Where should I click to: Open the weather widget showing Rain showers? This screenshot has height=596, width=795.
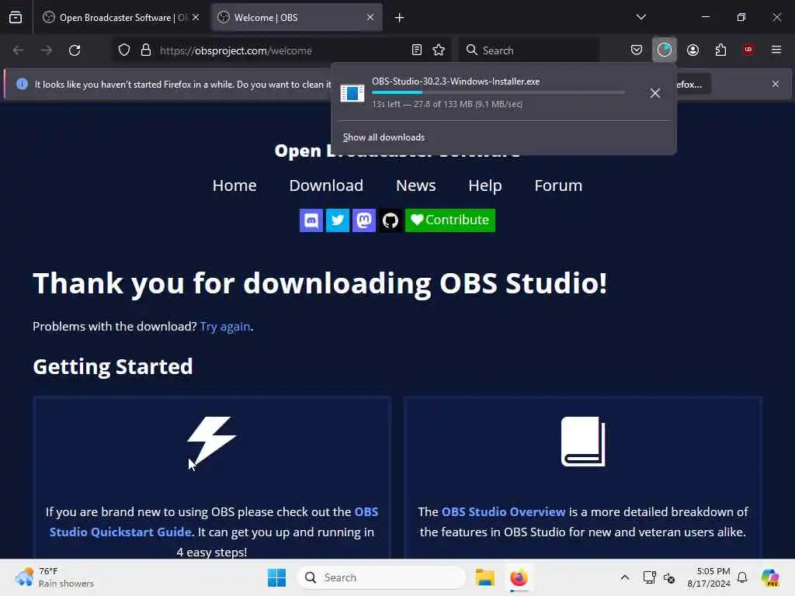click(x=54, y=577)
